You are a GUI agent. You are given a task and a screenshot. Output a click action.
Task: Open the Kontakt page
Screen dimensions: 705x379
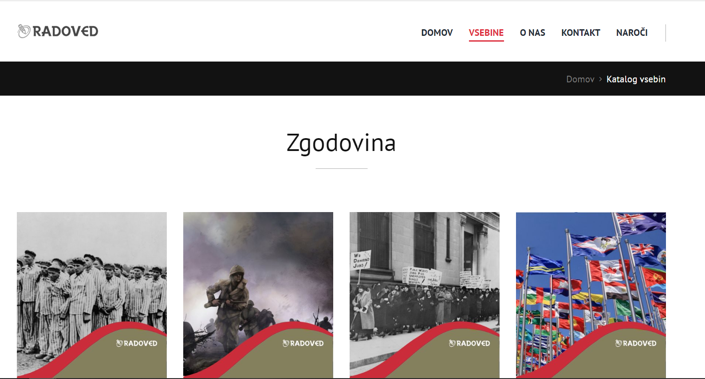point(580,33)
